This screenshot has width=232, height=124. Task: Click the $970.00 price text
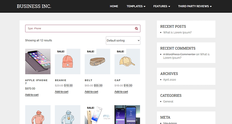point(30,88)
